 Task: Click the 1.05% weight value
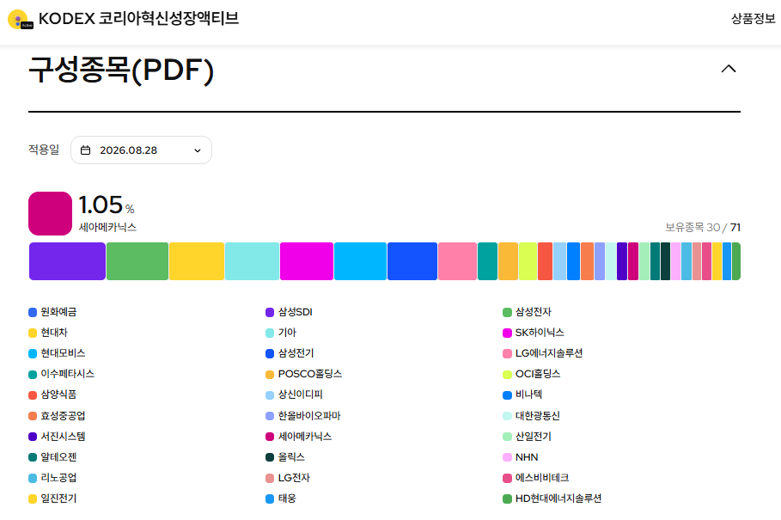click(107, 205)
